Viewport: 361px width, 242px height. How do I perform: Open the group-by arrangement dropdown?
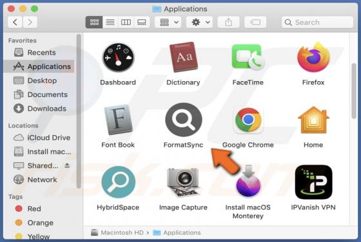(x=168, y=23)
